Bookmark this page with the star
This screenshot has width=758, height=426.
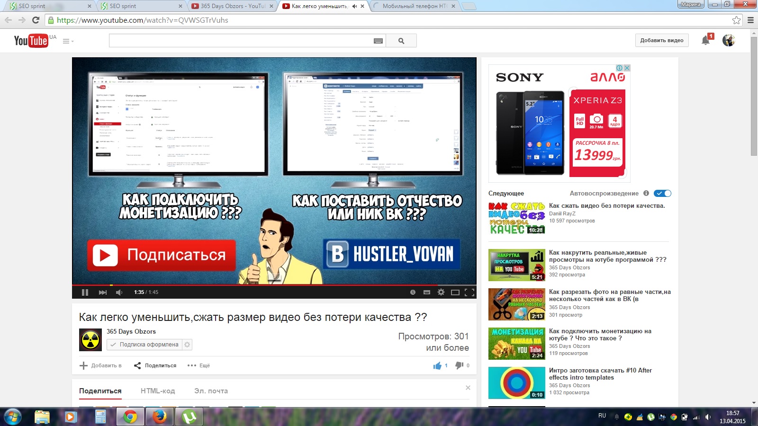736,20
